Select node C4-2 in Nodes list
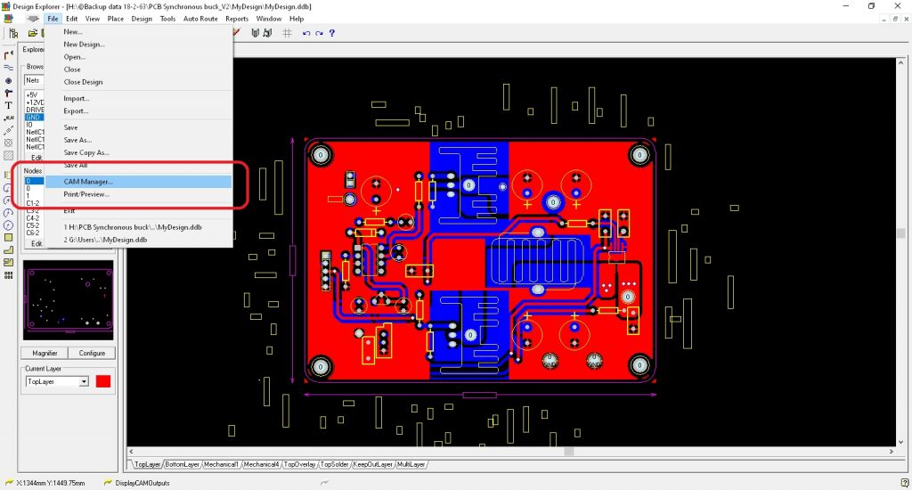This screenshot has width=912, height=490. (33, 218)
